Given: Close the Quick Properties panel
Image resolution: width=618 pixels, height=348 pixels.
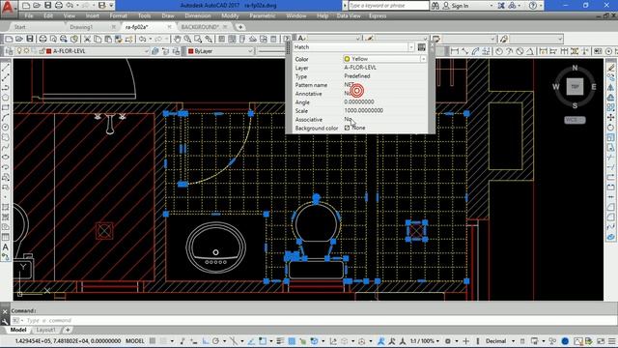Looking at the screenshot, I should pos(432,45).
